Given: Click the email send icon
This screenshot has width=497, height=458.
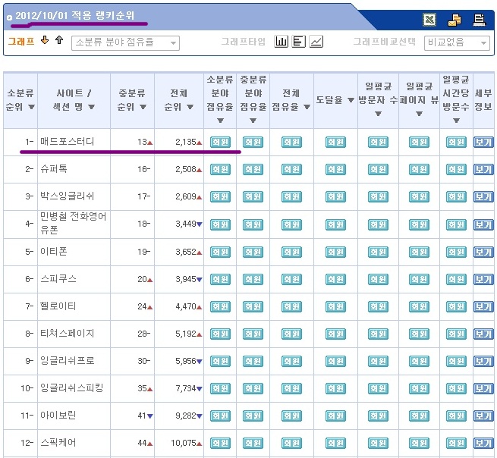Looking at the screenshot, I should tap(455, 20).
